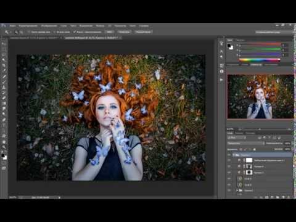
Task: Toggle Quick Mask mode icon
Action: click(x=4, y=163)
